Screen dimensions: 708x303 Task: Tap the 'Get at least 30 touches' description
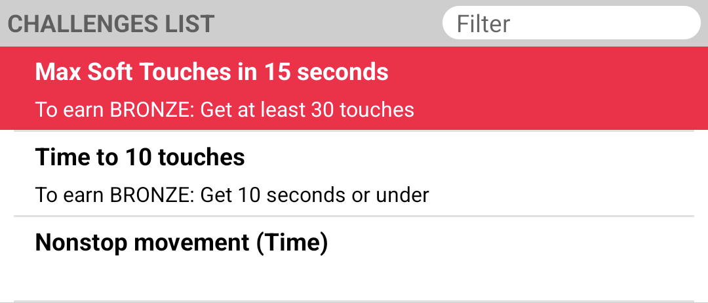[x=307, y=110]
